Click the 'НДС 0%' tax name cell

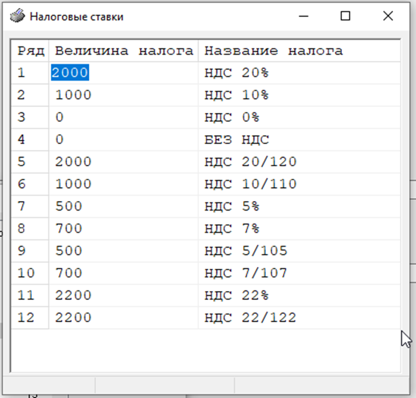point(232,118)
